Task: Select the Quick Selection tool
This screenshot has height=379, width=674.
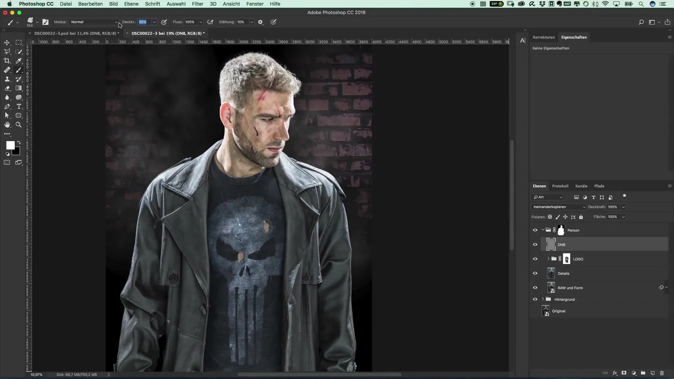Action: point(19,52)
